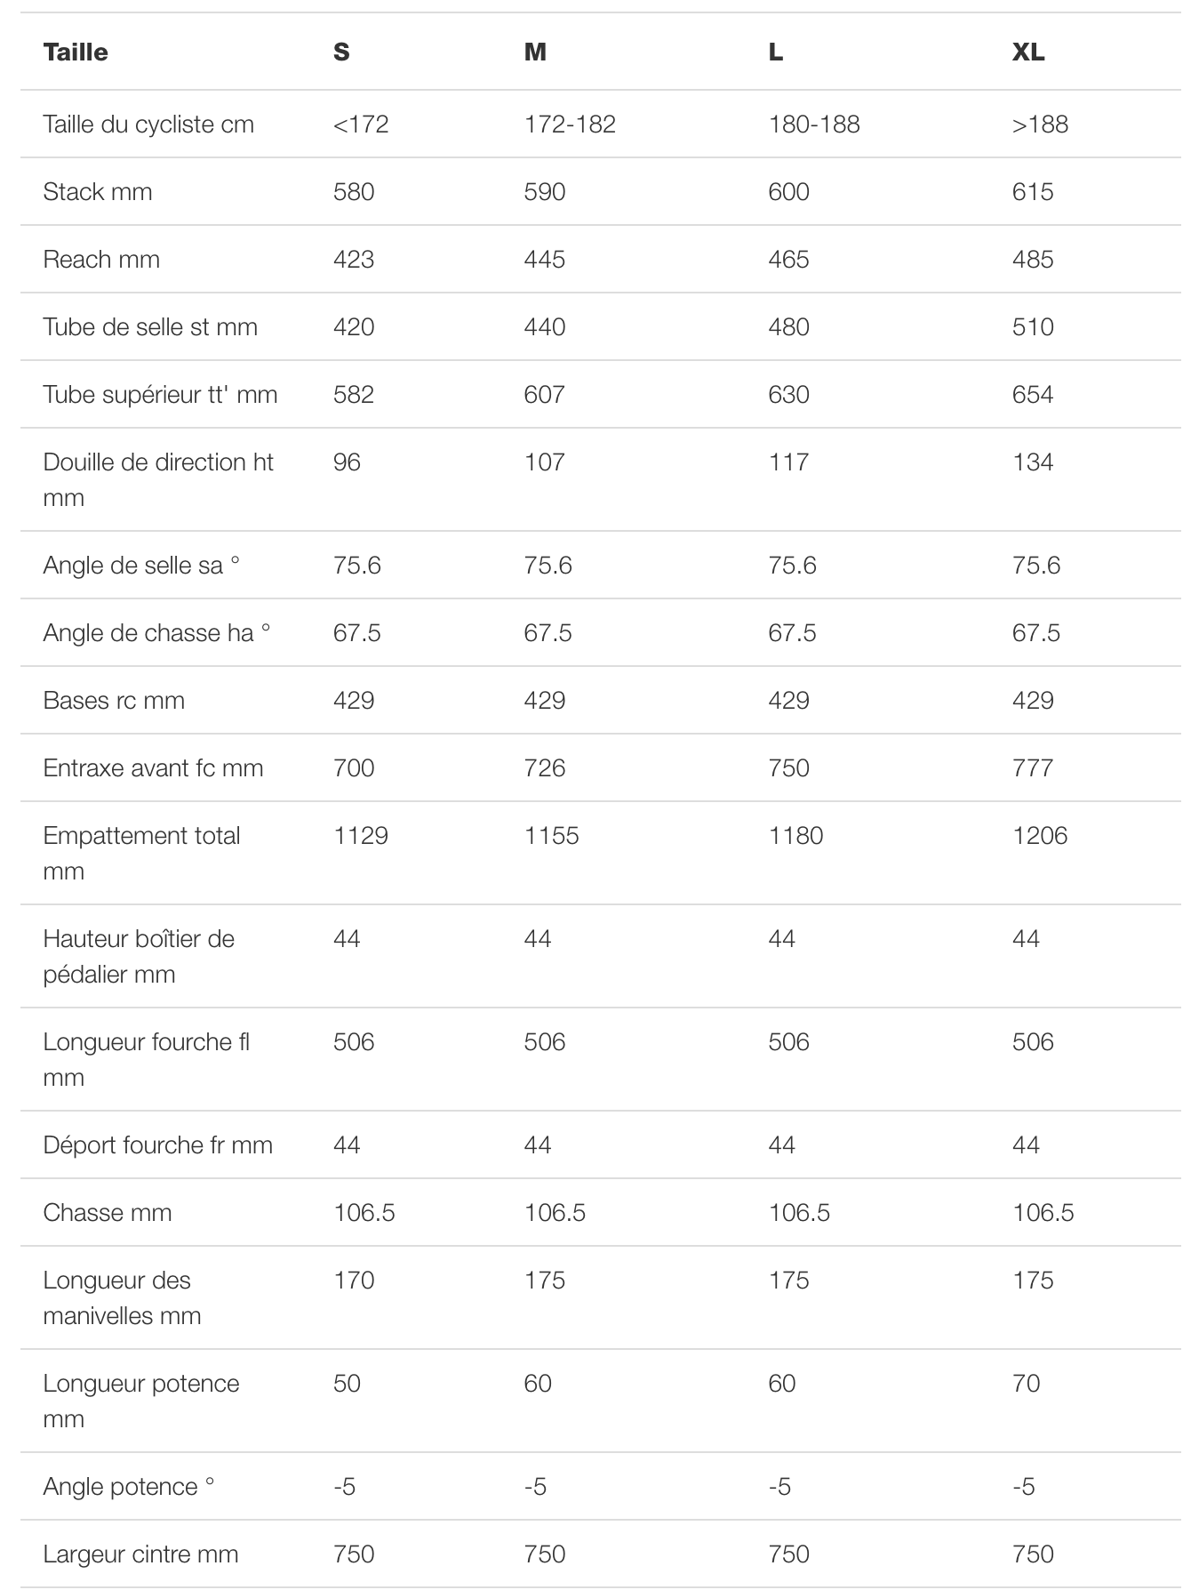
Task: Click wheelbase value 1180 for size L
Action: coord(795,836)
